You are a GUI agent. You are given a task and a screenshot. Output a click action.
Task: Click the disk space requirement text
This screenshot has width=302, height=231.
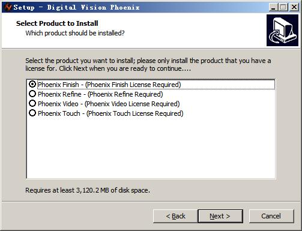point(88,190)
